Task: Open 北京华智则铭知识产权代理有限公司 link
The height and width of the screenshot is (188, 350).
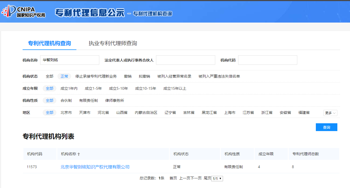Action: (95, 167)
